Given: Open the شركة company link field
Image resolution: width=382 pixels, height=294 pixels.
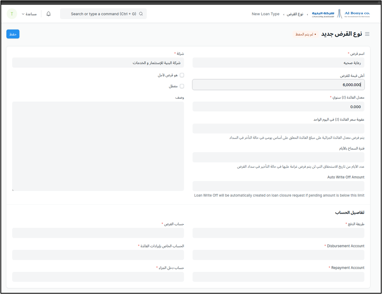Looking at the screenshot, I should (x=98, y=63).
